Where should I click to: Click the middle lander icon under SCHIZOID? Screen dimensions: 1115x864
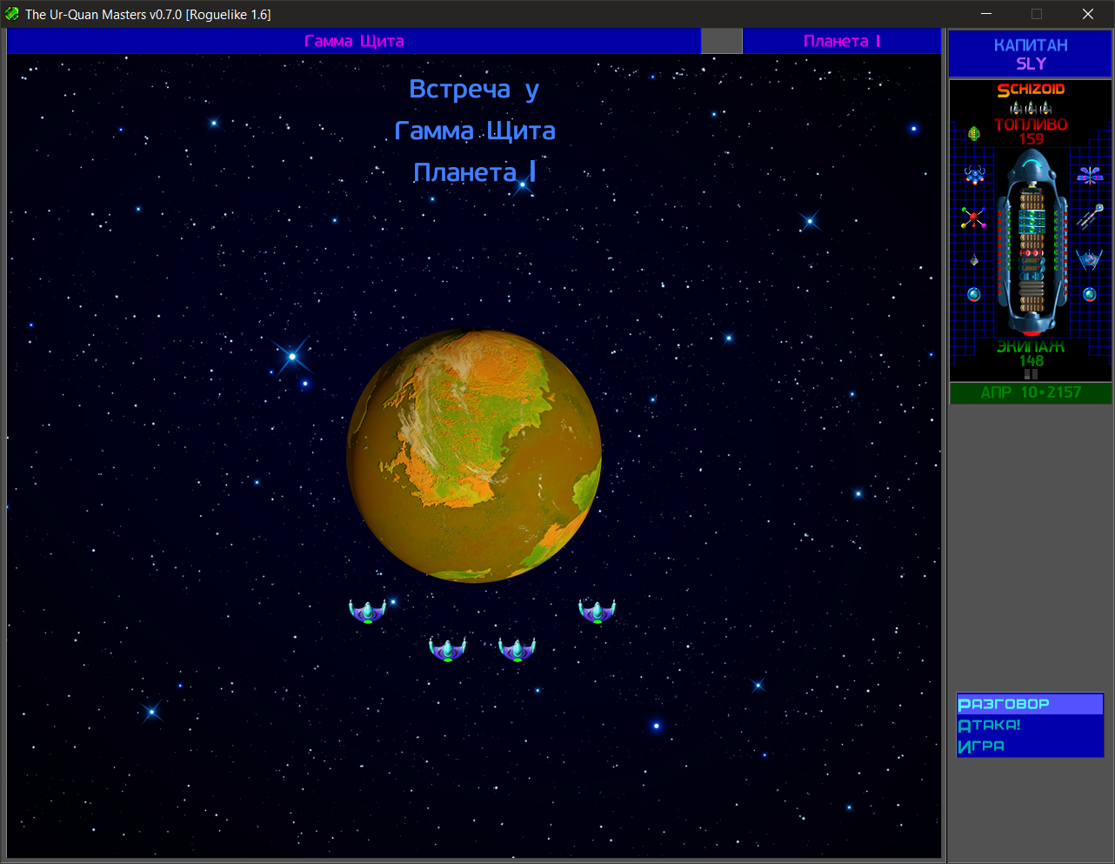pos(1031,109)
